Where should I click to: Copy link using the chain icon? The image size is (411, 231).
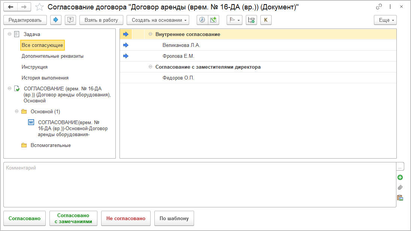click(x=379, y=7)
